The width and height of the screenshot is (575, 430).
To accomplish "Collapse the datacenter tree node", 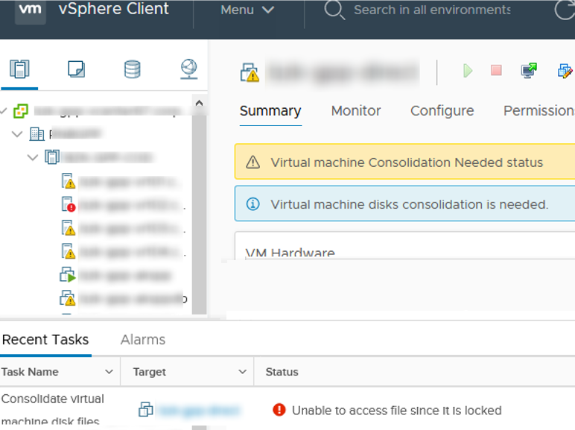I will pos(17,134).
